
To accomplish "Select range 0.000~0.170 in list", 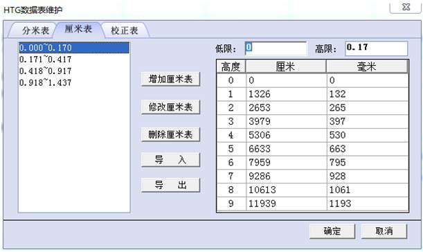I will coord(74,48).
